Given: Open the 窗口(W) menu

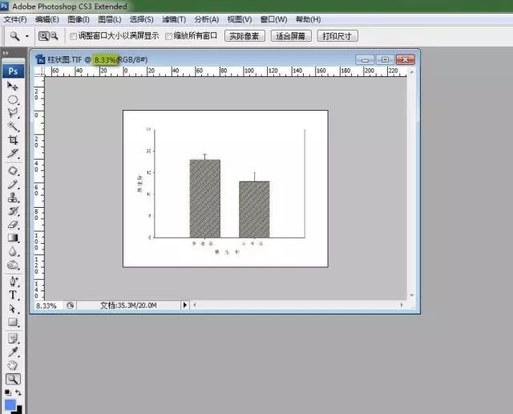Looking at the screenshot, I should click(274, 19).
